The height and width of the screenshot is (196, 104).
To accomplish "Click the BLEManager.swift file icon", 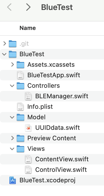I will [28, 96].
